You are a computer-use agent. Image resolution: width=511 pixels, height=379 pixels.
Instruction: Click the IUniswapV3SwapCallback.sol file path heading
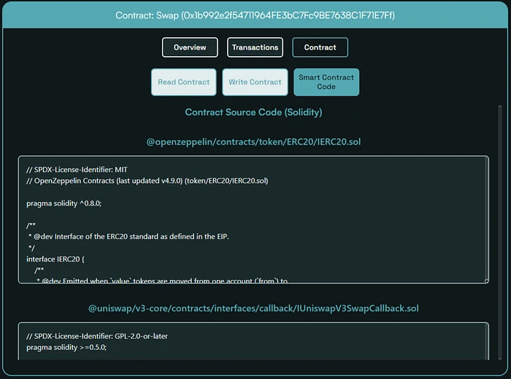(253, 308)
